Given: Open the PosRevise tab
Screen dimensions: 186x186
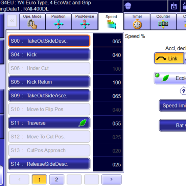Looking at the screenshot, I should point(85,22).
